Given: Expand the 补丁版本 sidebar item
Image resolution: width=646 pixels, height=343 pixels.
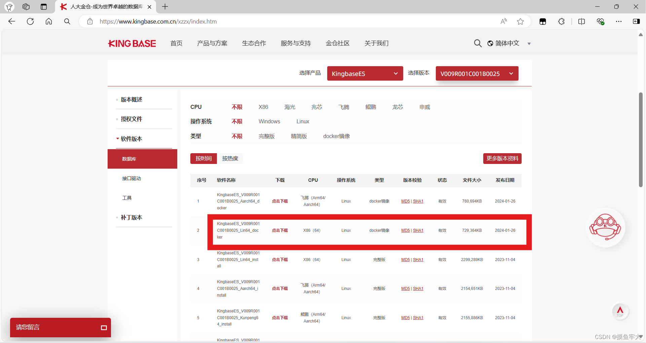Looking at the screenshot, I should [x=131, y=217].
